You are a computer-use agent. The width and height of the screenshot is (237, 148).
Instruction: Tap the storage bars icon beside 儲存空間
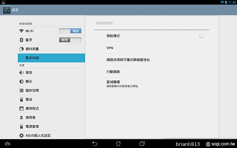pyautogui.click(x=21, y=91)
